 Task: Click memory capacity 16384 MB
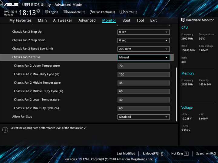pyautogui.click(x=205, y=85)
